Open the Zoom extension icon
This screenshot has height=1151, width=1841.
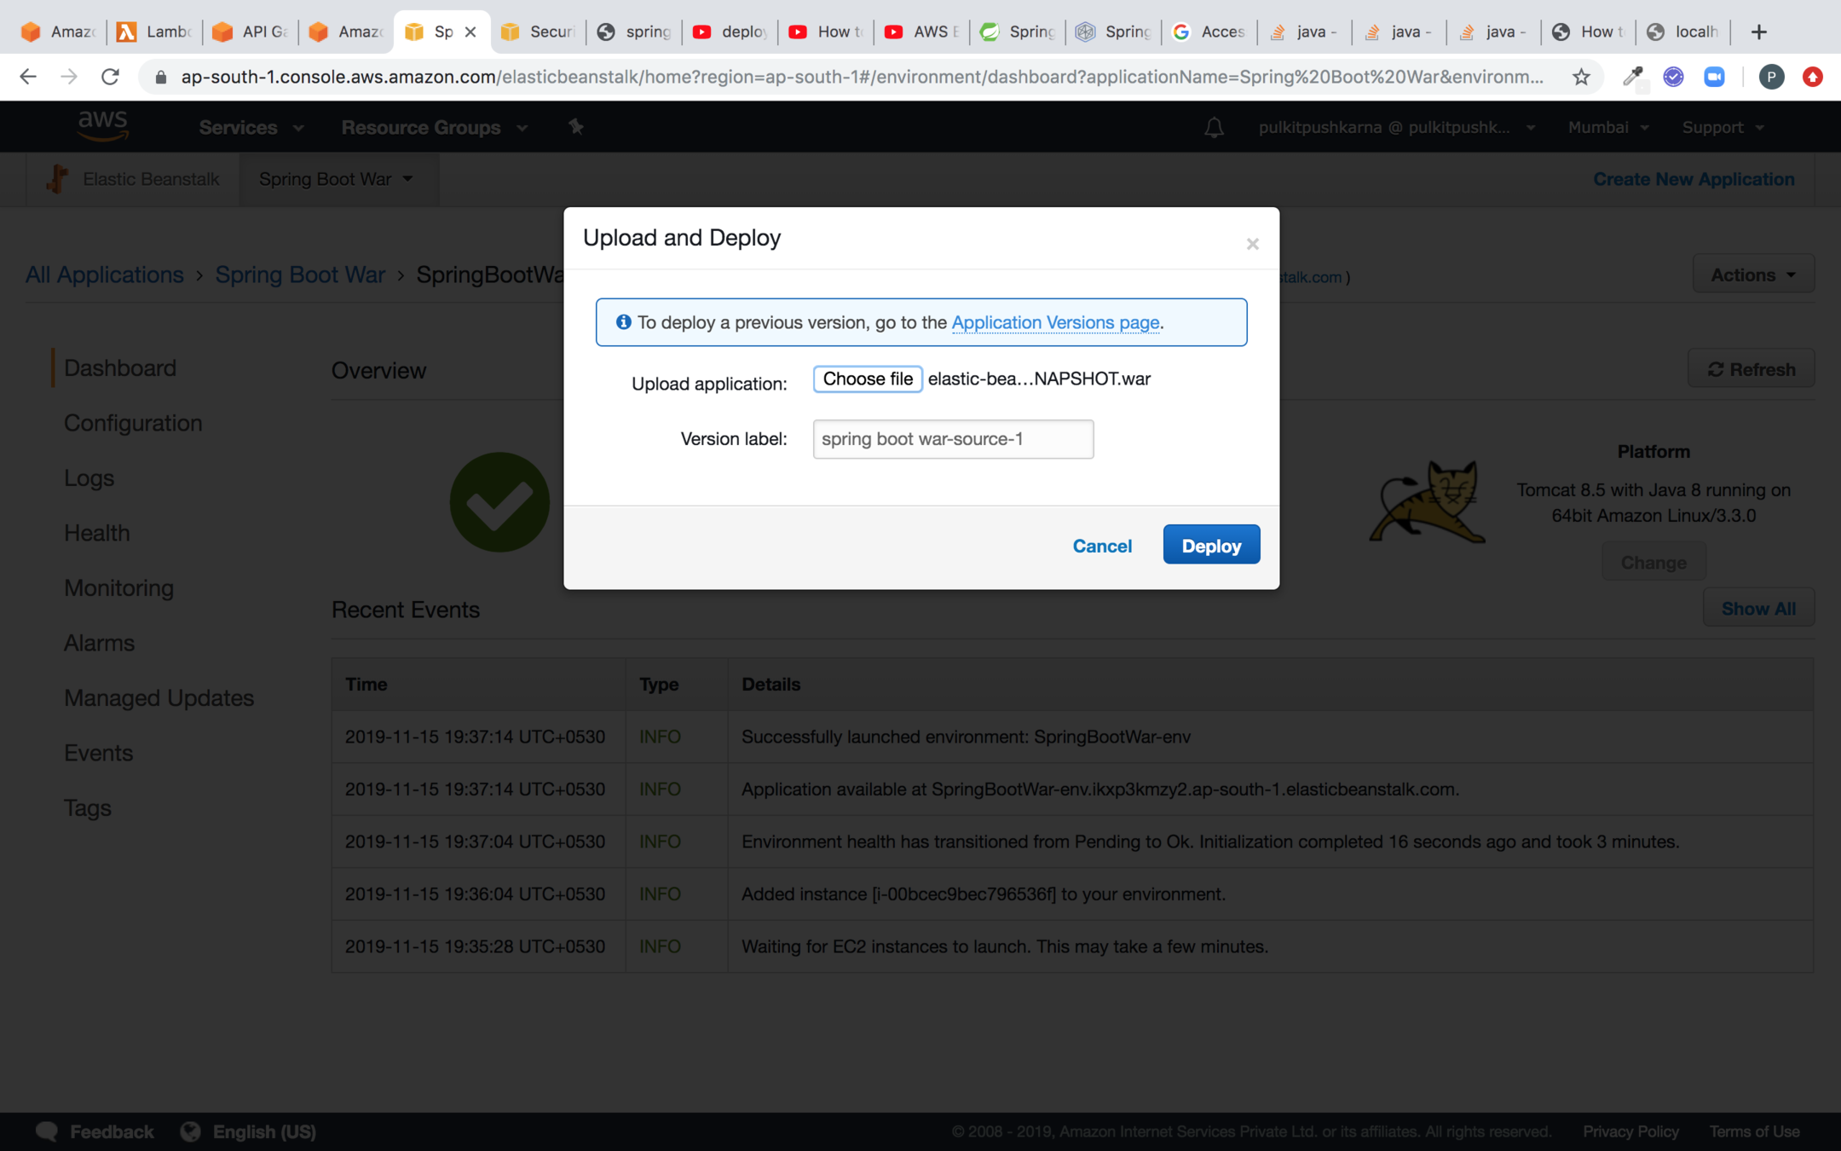coord(1714,77)
